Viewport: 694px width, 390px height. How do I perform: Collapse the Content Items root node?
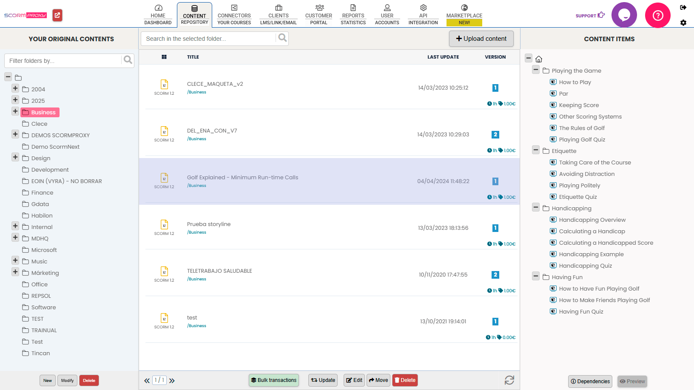tap(529, 58)
